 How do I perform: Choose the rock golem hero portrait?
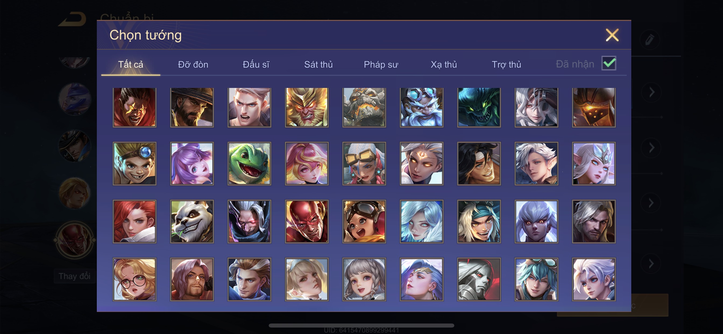(x=364, y=107)
